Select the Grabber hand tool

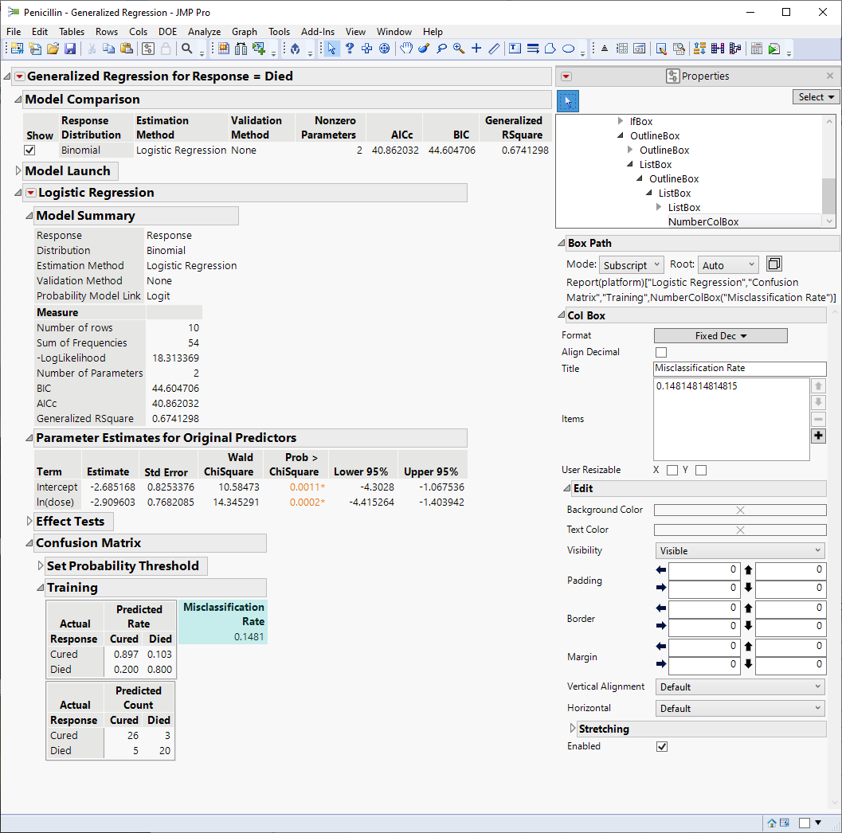pos(406,49)
